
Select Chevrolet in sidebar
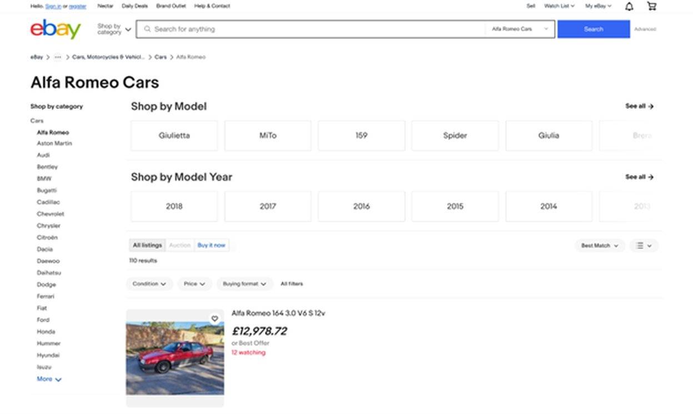click(x=51, y=214)
